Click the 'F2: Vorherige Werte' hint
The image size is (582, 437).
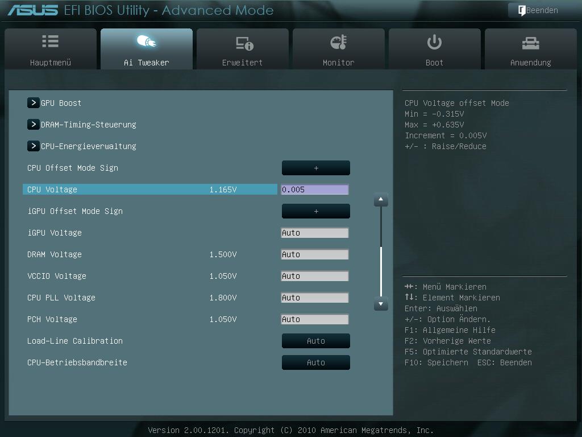click(x=448, y=341)
